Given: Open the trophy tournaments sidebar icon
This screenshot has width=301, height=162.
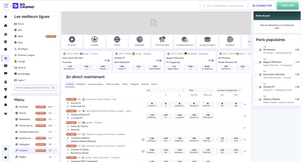Looking at the screenshot, I should (x=6, y=90).
